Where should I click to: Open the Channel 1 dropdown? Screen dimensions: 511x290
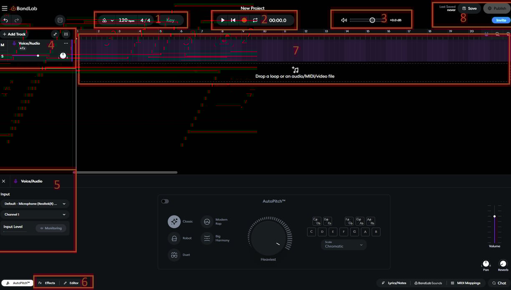35,215
